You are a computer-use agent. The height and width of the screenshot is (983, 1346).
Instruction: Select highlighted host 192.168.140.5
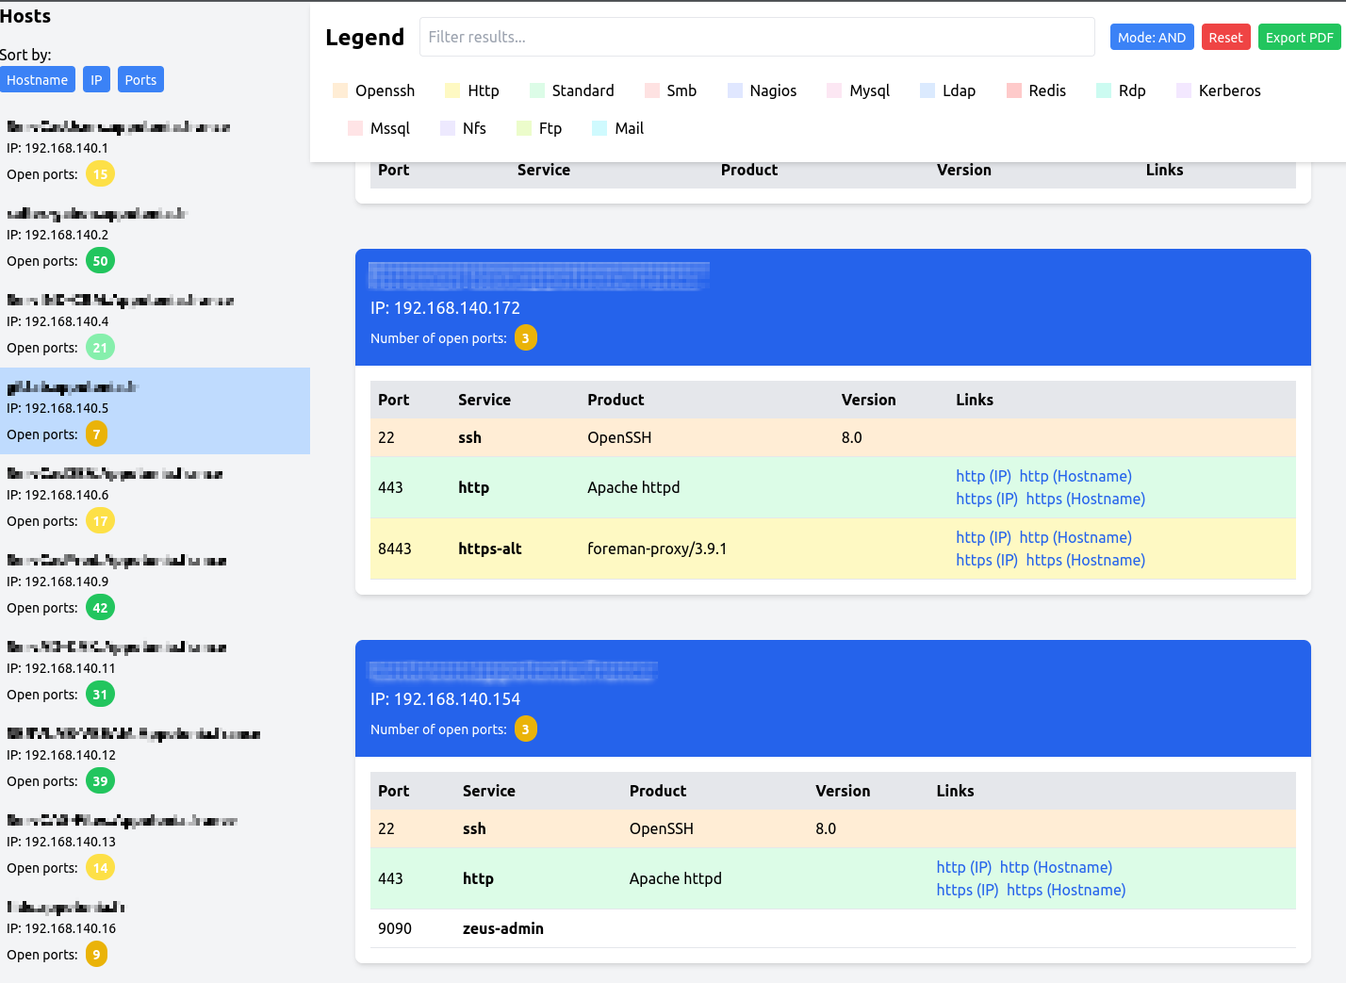pyautogui.click(x=155, y=411)
